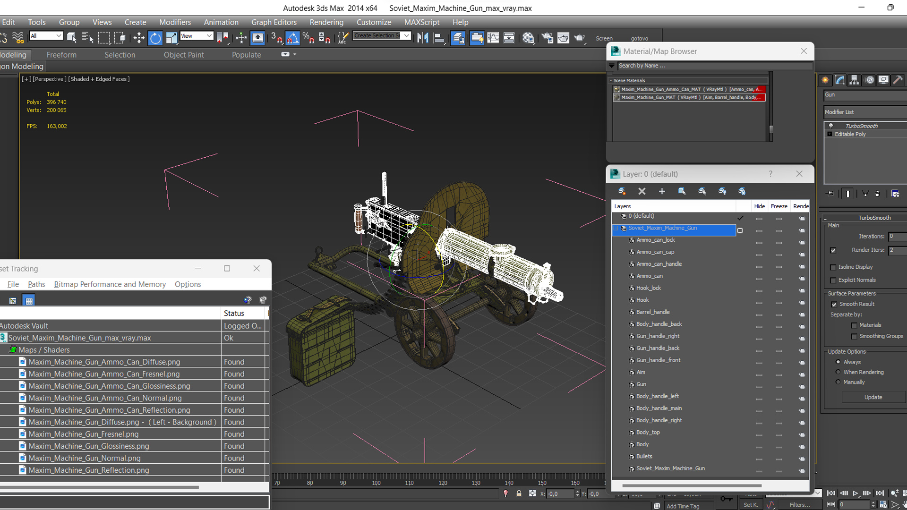Click Freeze/Unfreeze All Layers icon
The height and width of the screenshot is (510, 907).
click(742, 191)
